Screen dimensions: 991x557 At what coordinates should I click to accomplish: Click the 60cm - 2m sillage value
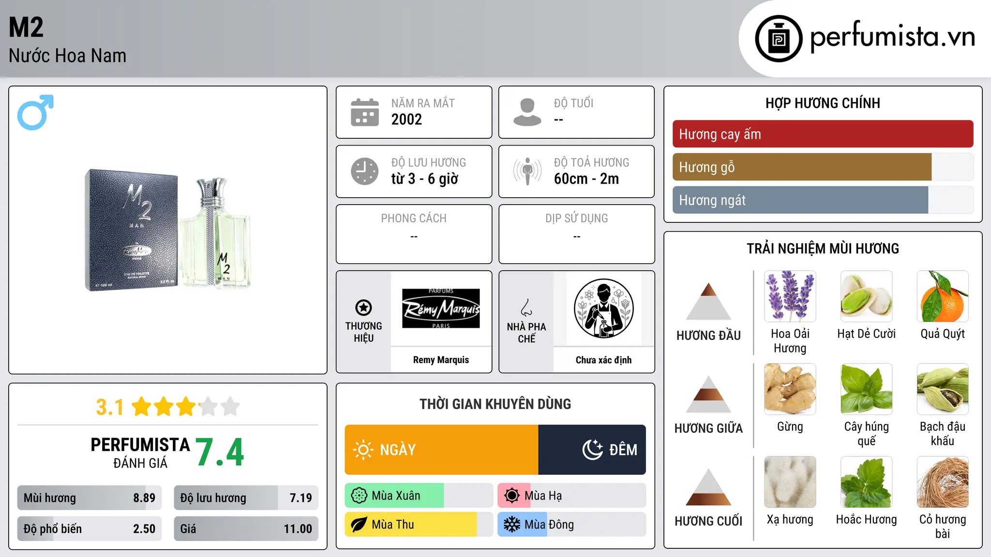[586, 178]
